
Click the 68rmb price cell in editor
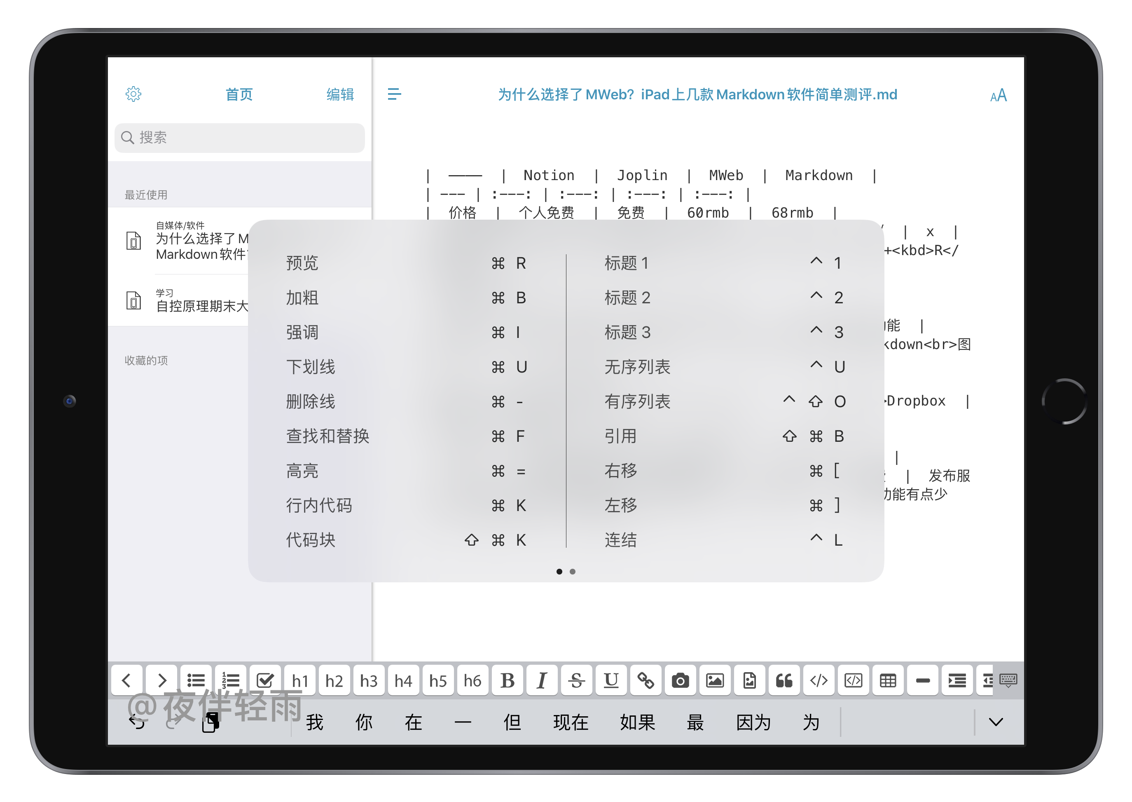pyautogui.click(x=792, y=213)
